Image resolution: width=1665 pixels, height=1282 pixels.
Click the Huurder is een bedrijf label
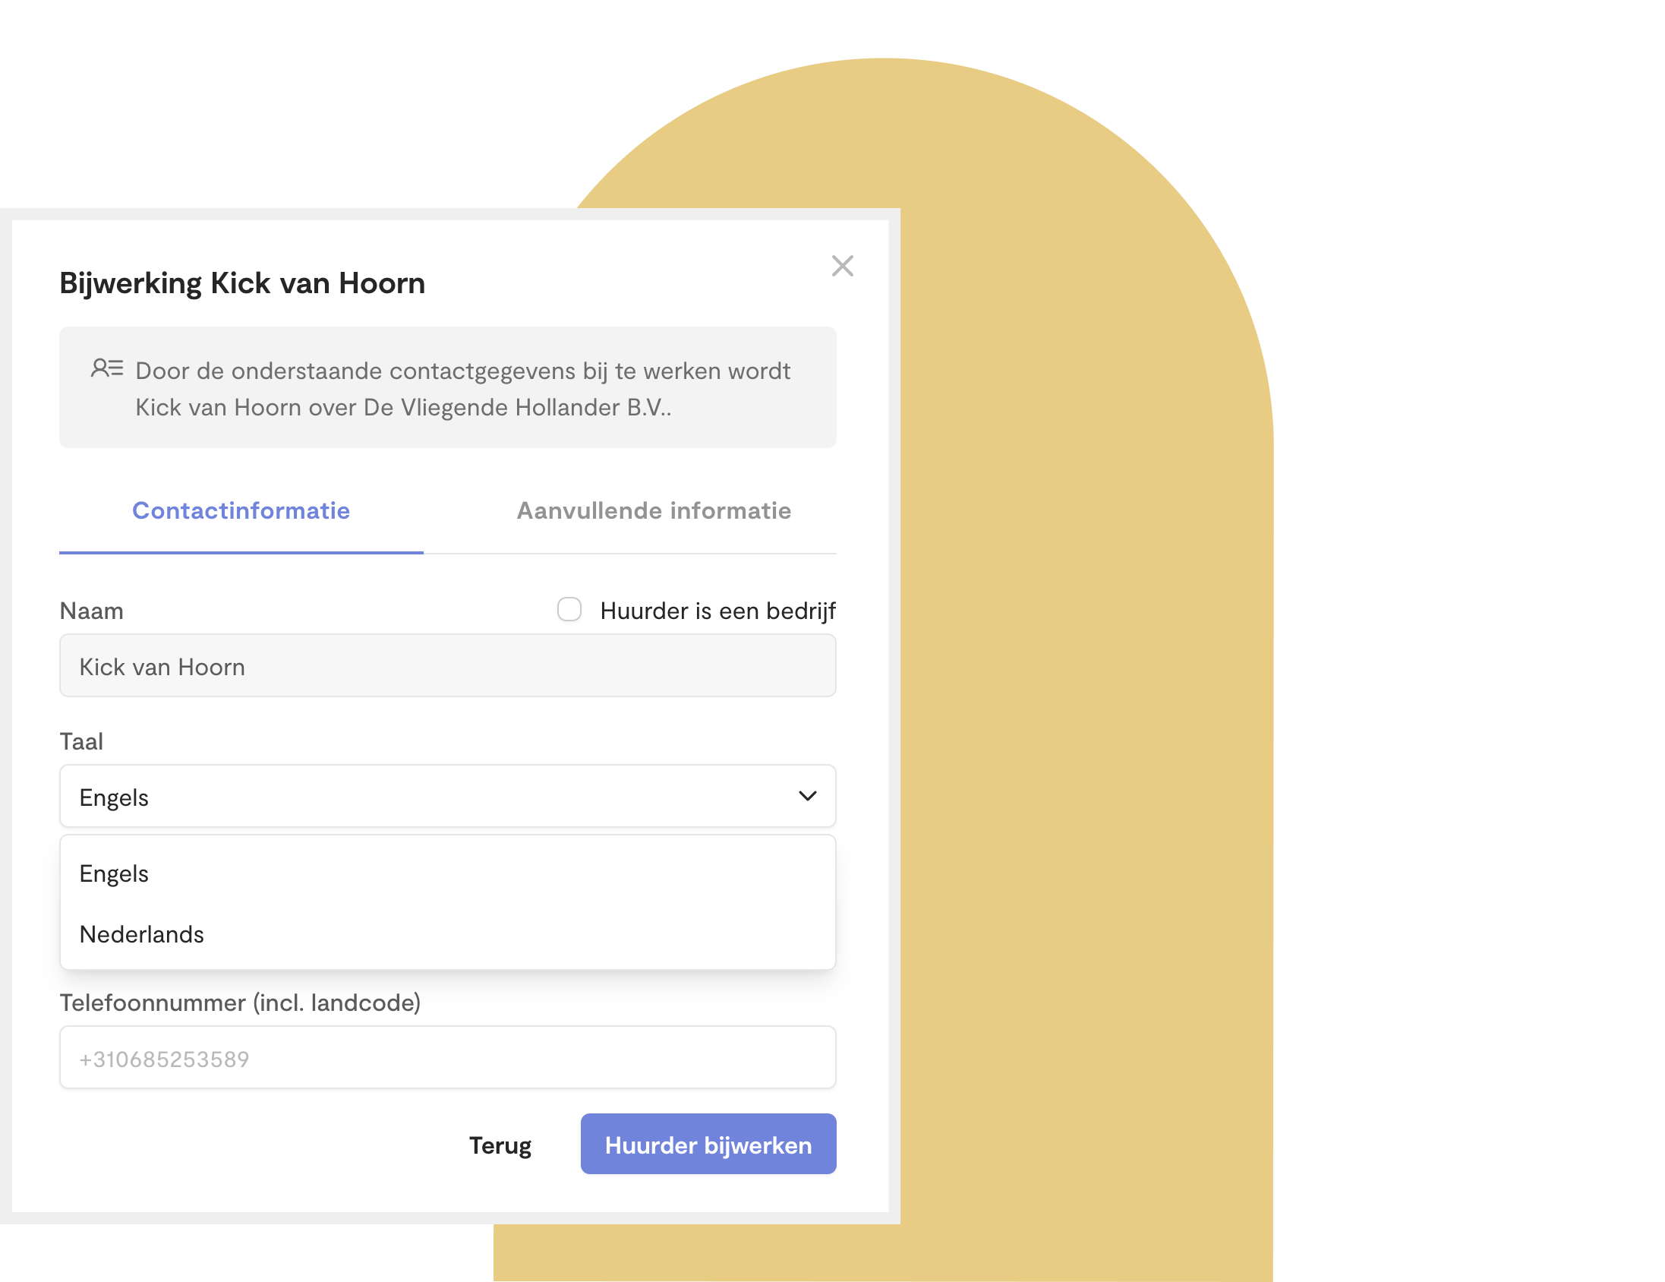click(x=718, y=611)
